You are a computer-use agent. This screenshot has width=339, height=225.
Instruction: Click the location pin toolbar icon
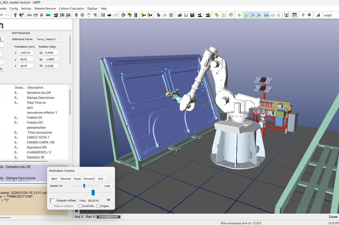(303, 15)
